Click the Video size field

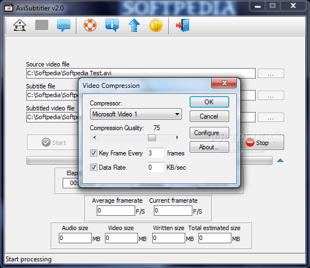(121, 238)
